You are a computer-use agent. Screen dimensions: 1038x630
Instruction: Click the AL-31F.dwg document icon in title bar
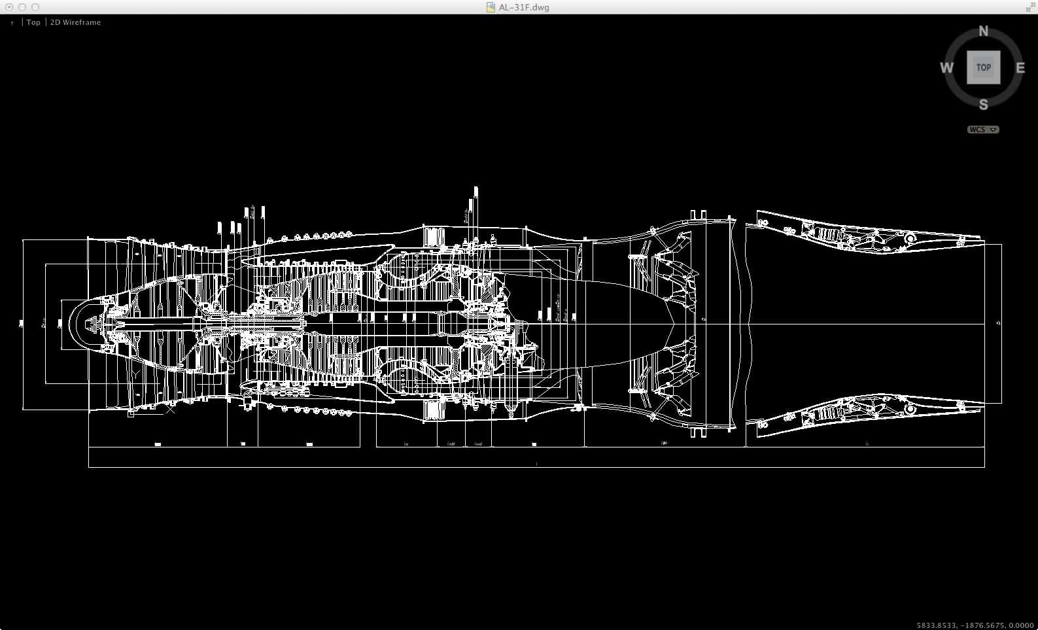[491, 7]
